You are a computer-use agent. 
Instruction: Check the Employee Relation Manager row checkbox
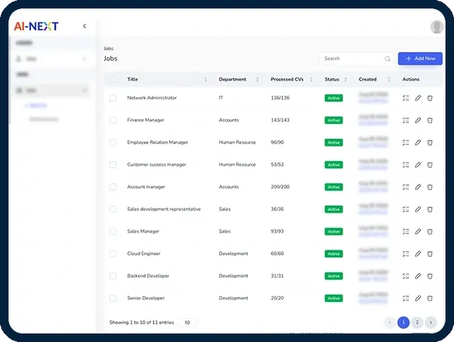pos(113,143)
